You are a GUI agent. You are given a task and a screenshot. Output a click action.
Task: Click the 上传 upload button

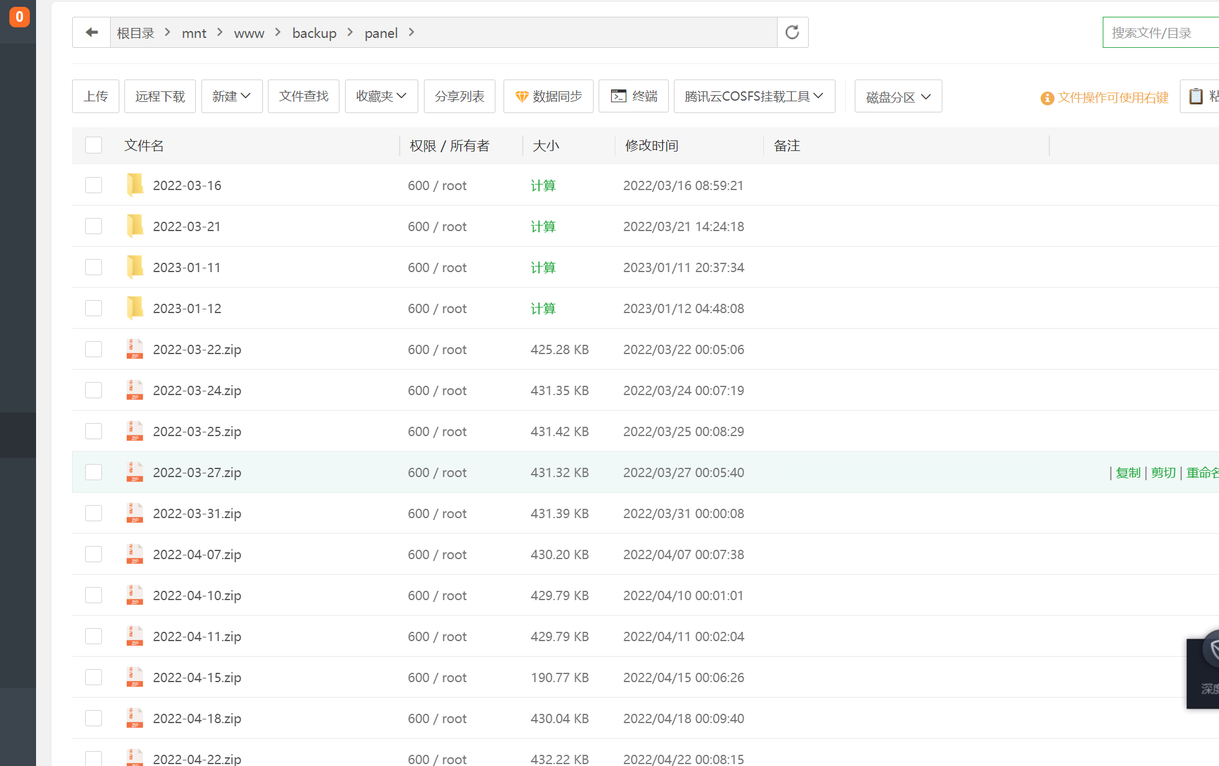click(x=96, y=96)
